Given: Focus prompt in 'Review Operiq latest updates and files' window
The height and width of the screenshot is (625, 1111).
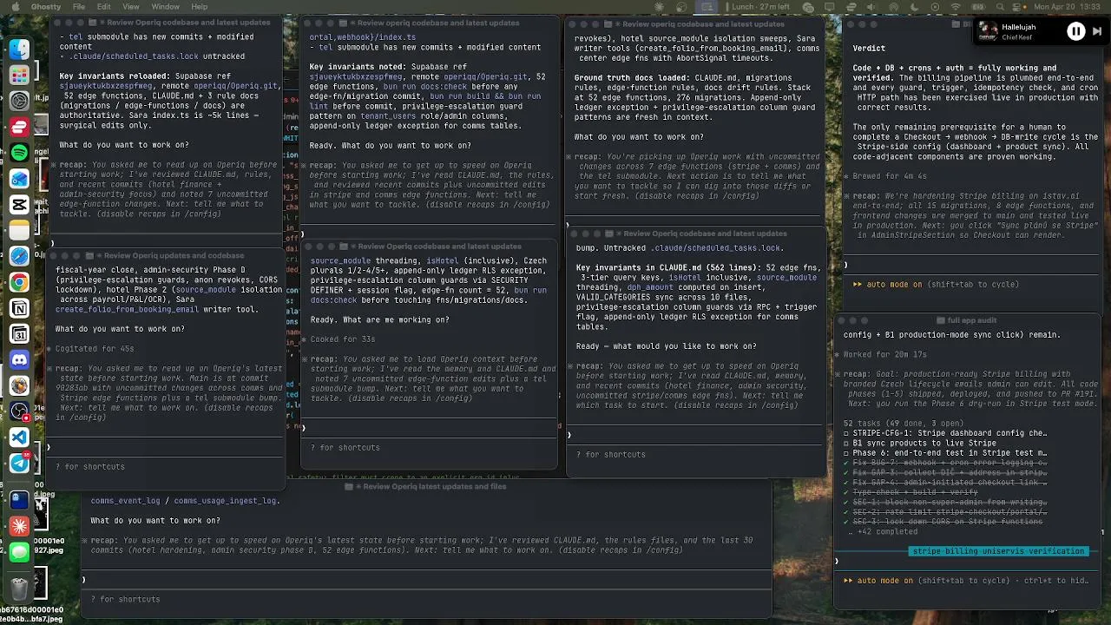Looking at the screenshot, I should (x=427, y=580).
